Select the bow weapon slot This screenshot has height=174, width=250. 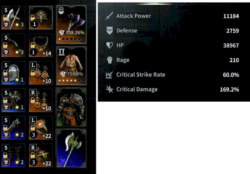point(13,45)
